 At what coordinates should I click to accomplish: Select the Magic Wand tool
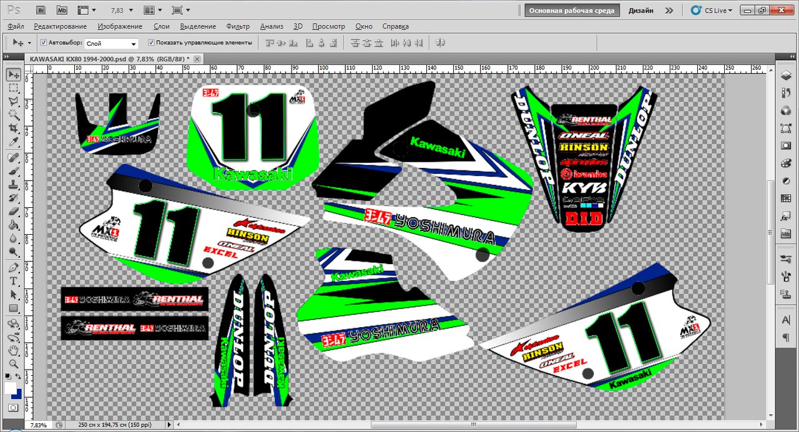[x=13, y=115]
